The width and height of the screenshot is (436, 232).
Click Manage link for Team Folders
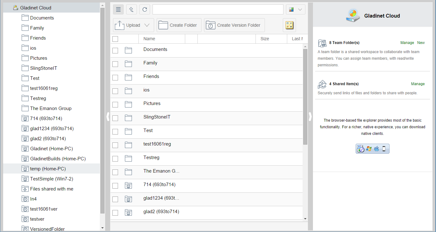[x=407, y=43]
